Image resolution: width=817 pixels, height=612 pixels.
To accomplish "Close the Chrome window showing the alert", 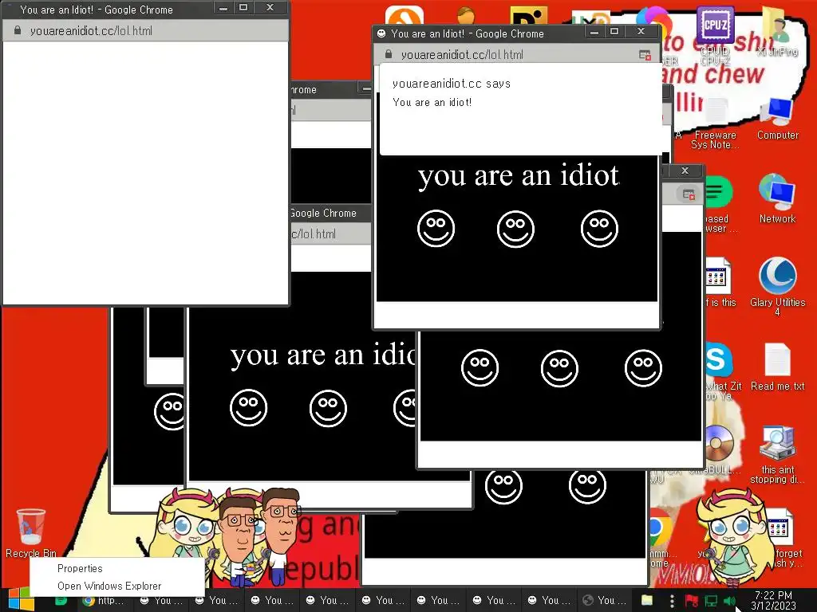I will point(641,32).
